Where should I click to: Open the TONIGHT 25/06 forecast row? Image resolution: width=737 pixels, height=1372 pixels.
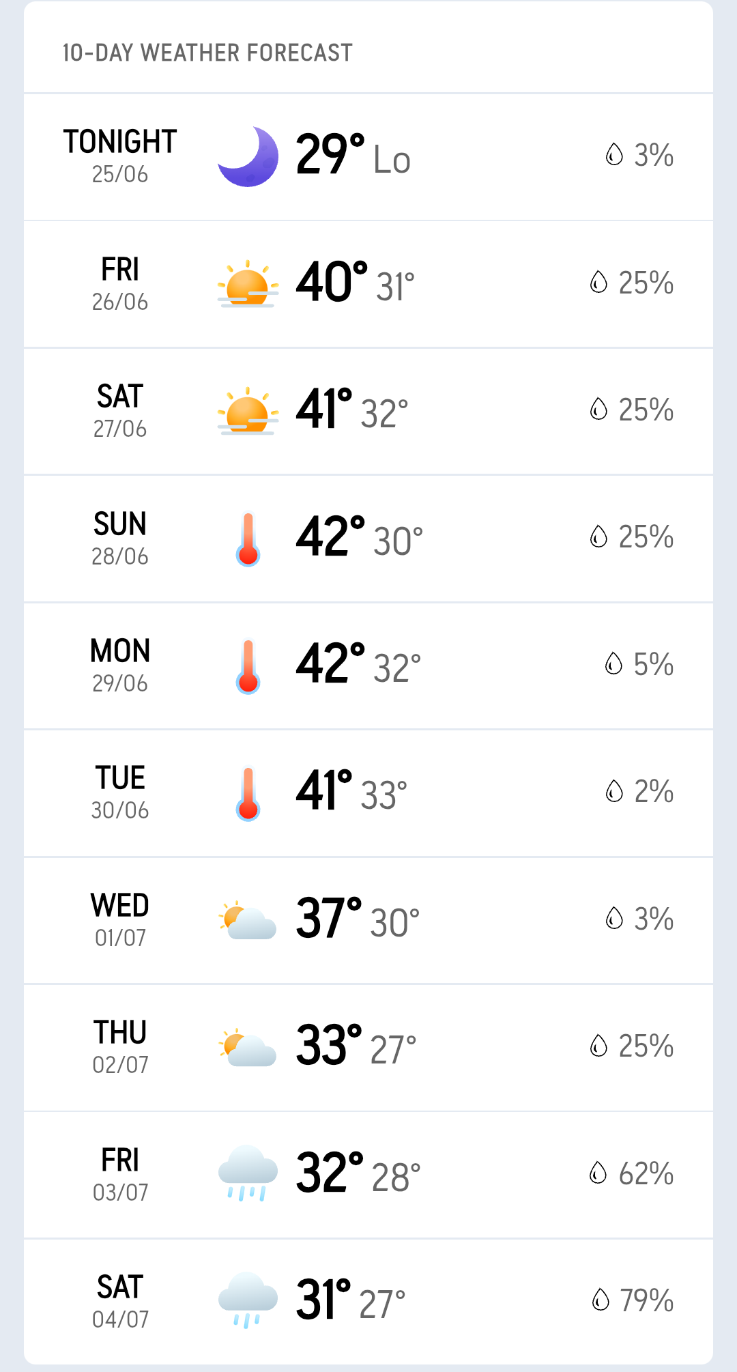tap(369, 157)
